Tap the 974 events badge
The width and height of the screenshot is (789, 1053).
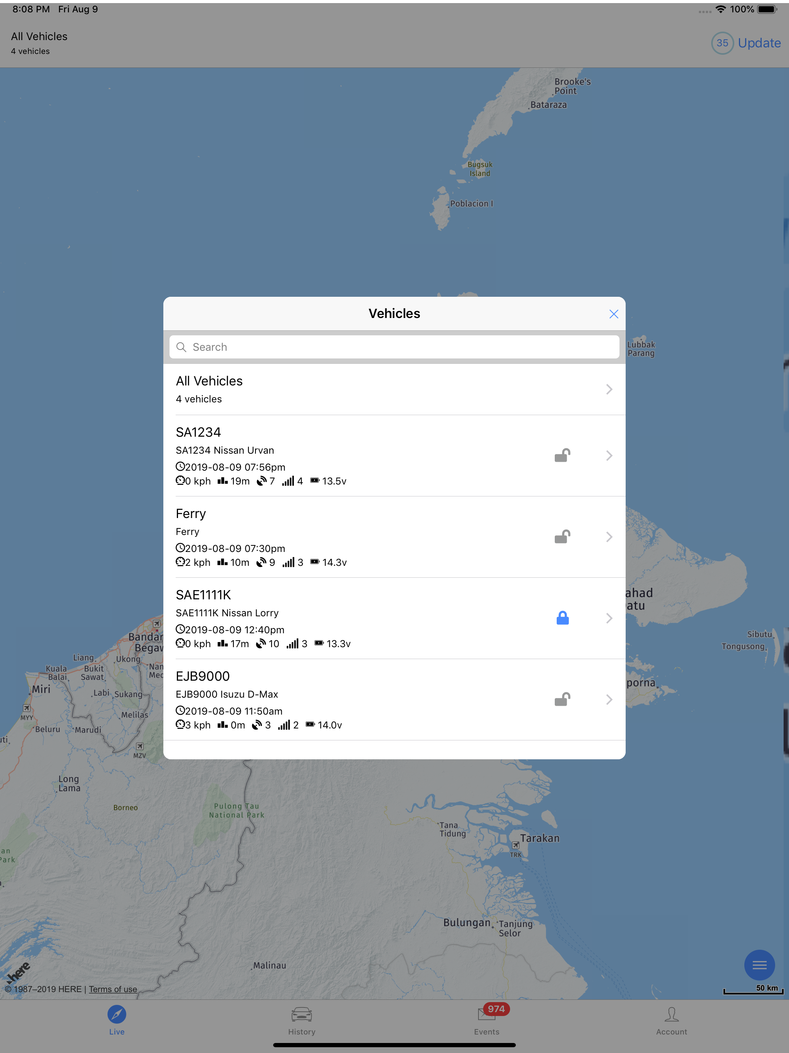pos(496,1009)
